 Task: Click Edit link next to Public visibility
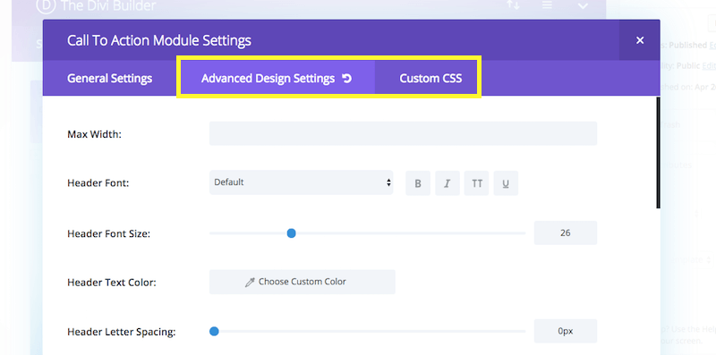click(x=709, y=65)
